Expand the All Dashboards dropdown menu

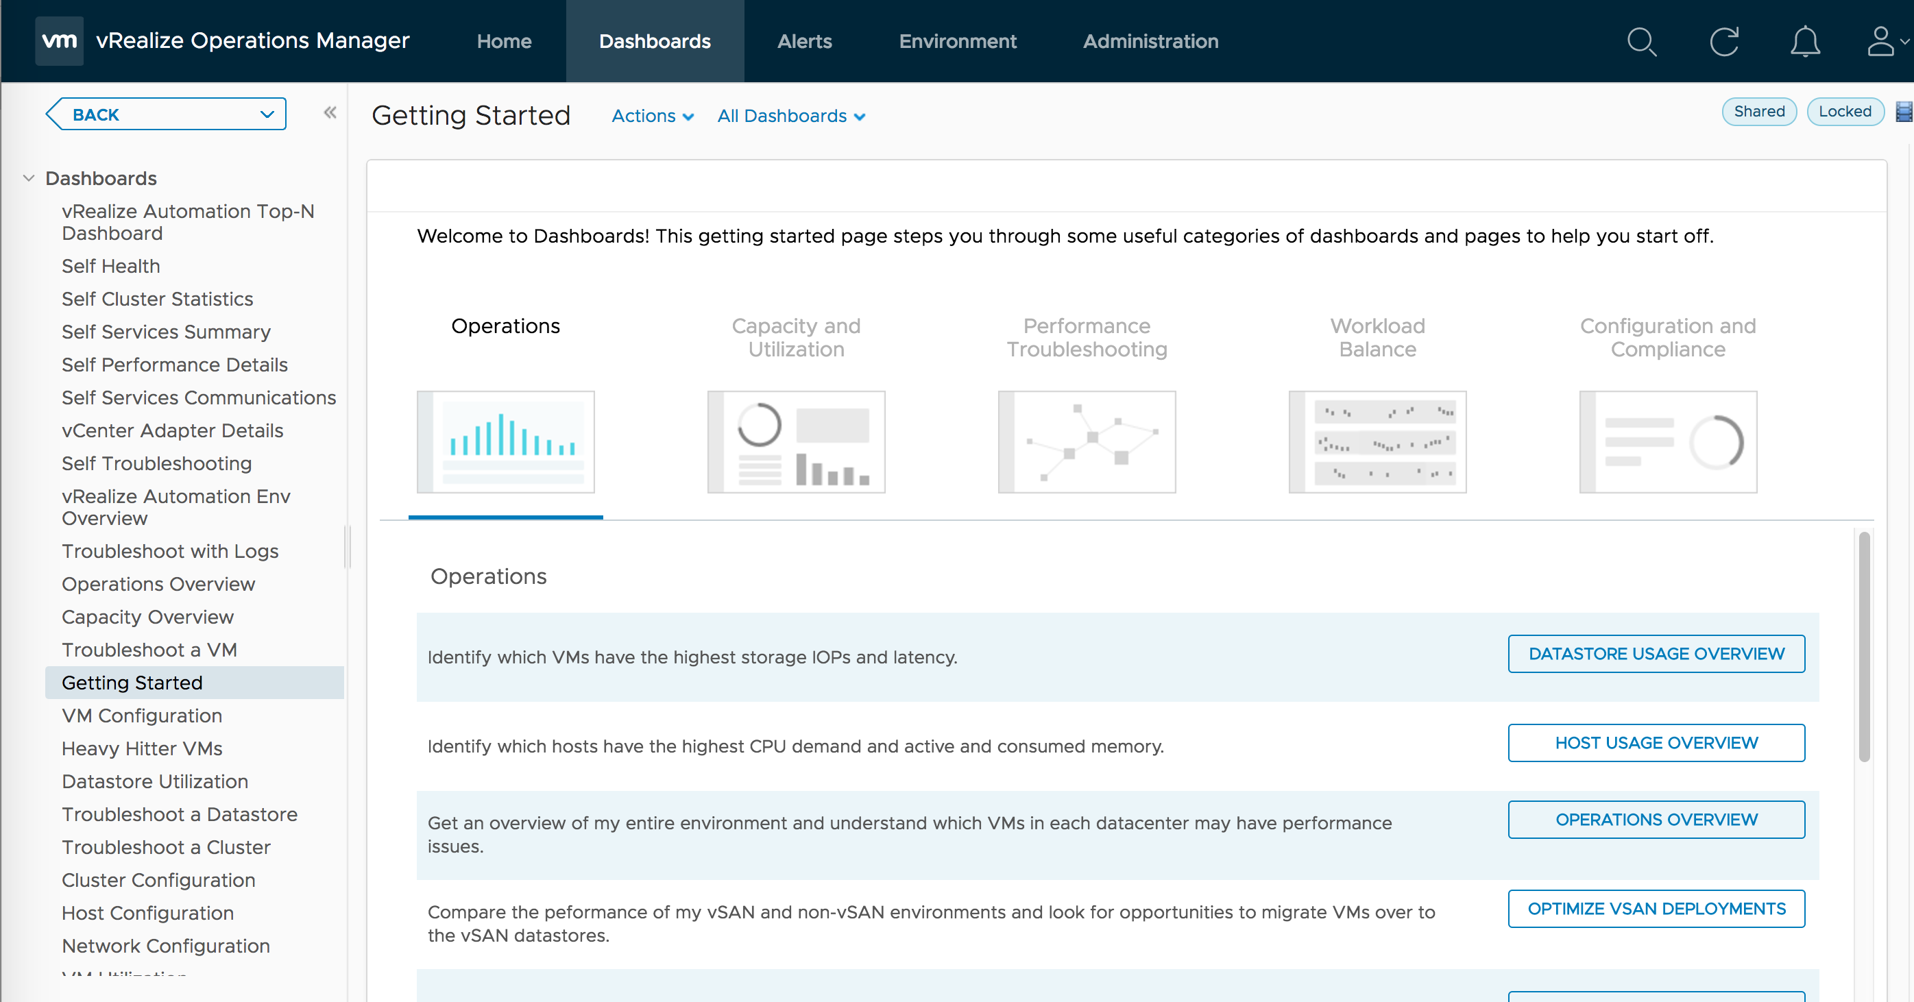790,117
